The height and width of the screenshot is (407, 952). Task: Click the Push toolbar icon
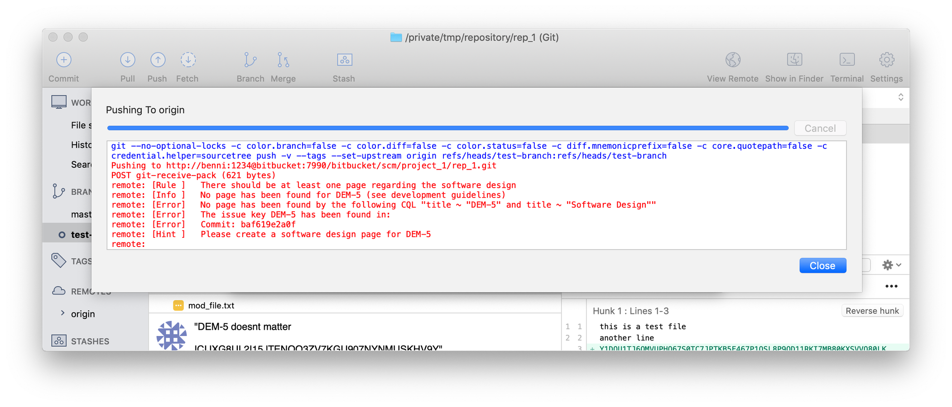(157, 60)
